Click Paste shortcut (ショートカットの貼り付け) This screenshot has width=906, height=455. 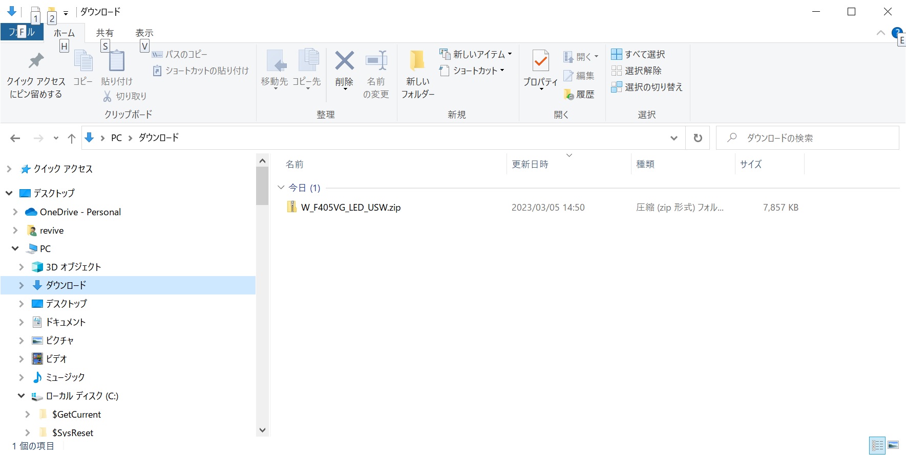pyautogui.click(x=201, y=71)
